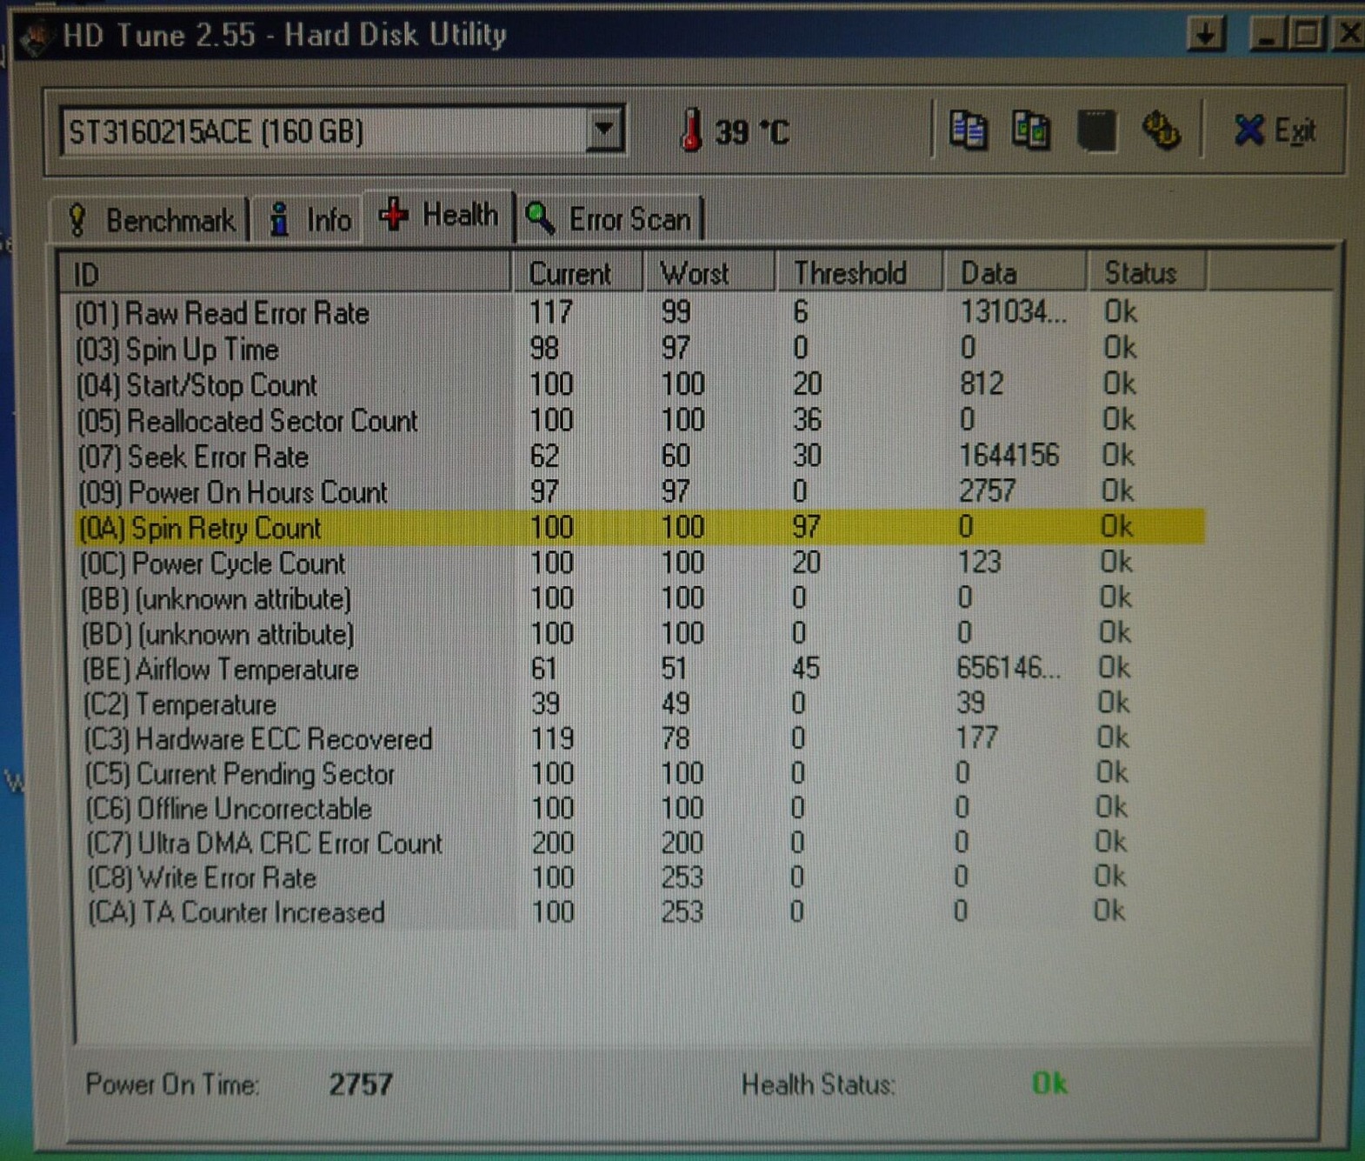Click the Current column header
Screen dimensions: 1365x1161
tap(577, 274)
